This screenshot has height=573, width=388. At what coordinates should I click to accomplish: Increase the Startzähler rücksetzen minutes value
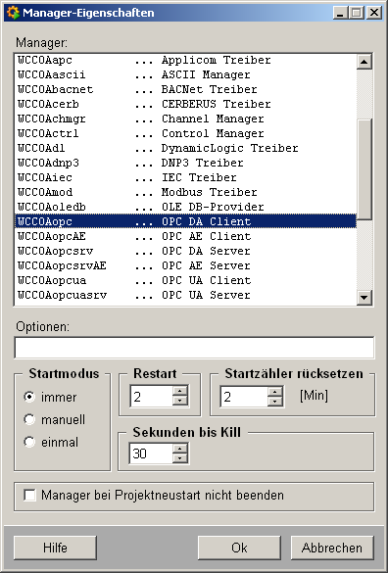coord(275,391)
